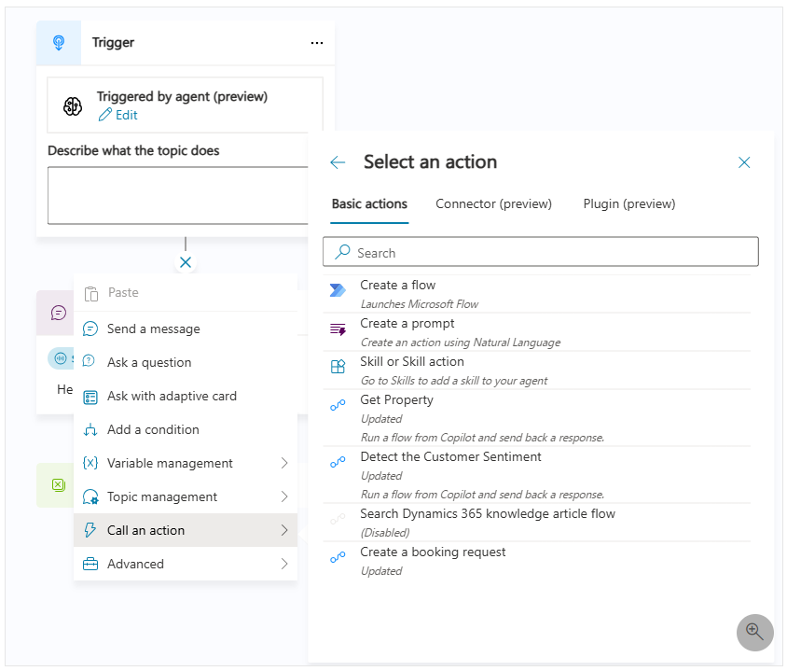This screenshot has height=671, width=787.
Task: Click the Edit link under Triggered by agent
Action: point(118,115)
